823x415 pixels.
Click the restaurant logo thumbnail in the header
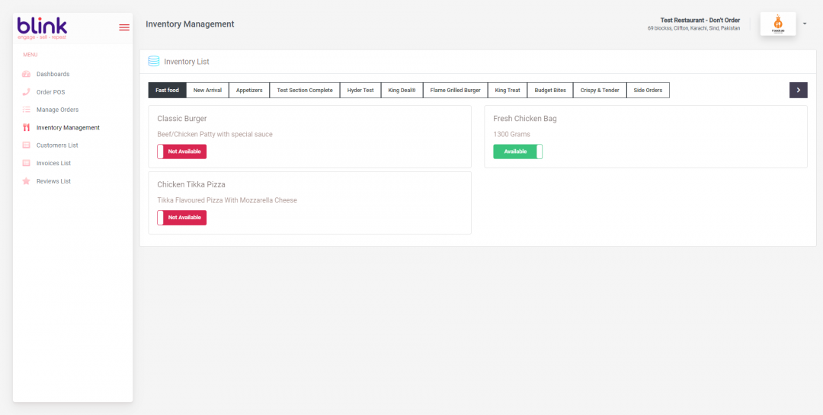[777, 24]
